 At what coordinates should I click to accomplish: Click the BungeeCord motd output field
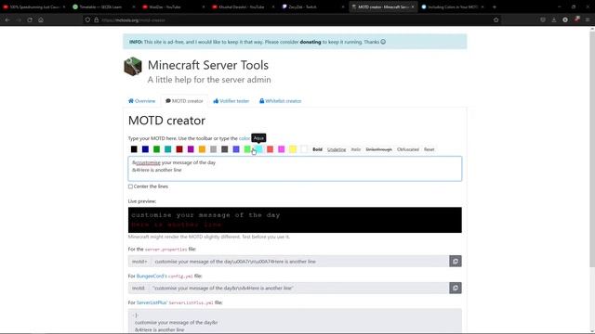point(299,288)
